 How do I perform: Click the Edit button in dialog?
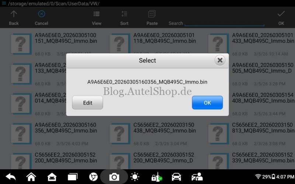click(x=87, y=103)
